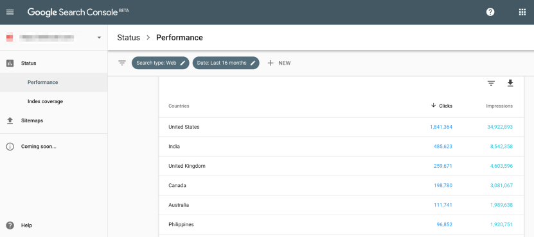Select United Kingdom row

click(341, 166)
